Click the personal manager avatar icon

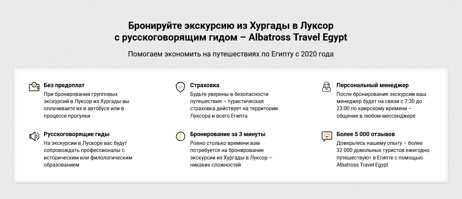(x=326, y=87)
